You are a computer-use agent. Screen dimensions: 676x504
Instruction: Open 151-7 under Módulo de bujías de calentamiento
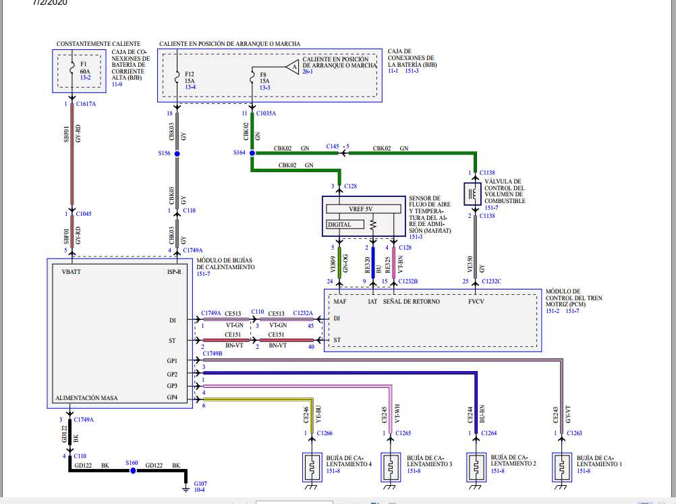[x=203, y=274]
